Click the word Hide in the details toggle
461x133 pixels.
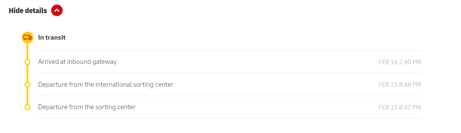[16, 10]
